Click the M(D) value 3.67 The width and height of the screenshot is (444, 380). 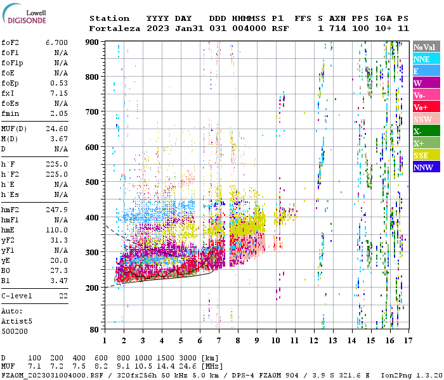pos(59,139)
